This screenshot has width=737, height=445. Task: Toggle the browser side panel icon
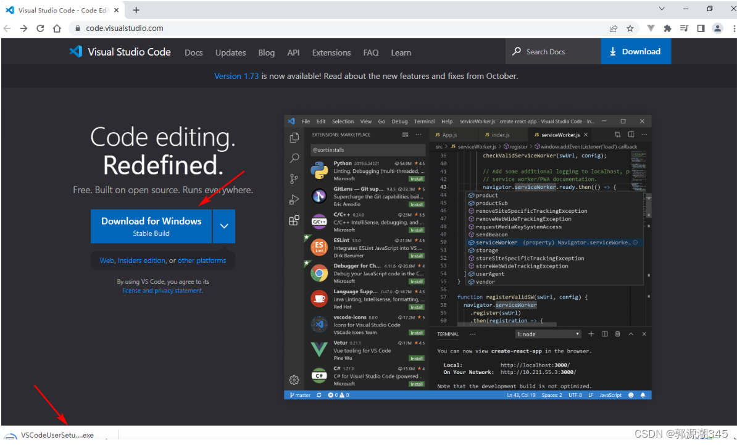[701, 28]
